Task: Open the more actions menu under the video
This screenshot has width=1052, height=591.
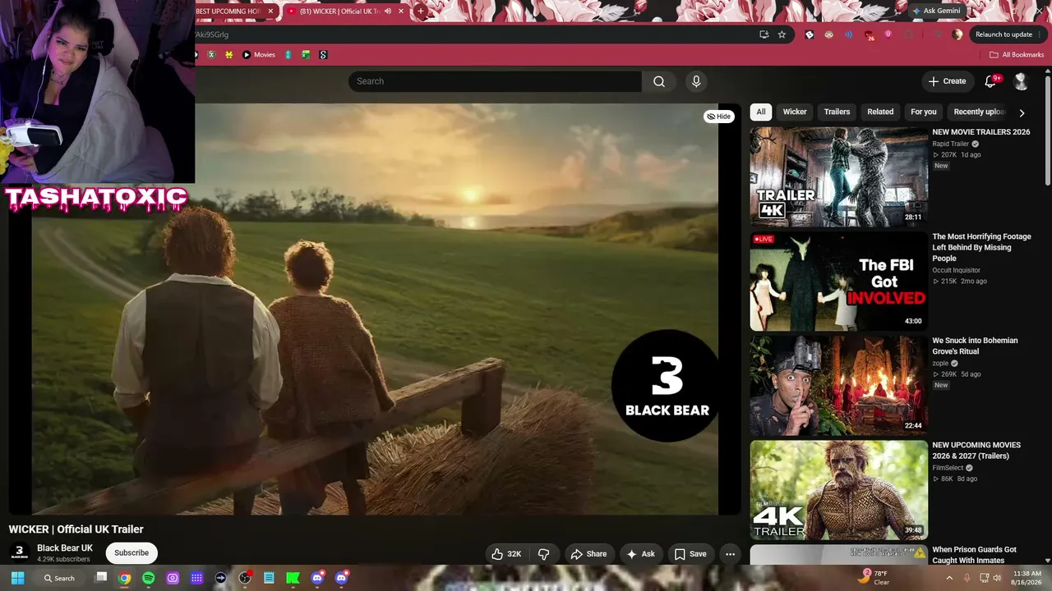Action: [730, 554]
